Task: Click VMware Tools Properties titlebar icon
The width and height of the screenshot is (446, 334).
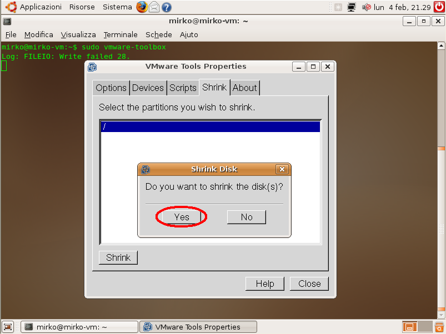Action: (x=92, y=67)
